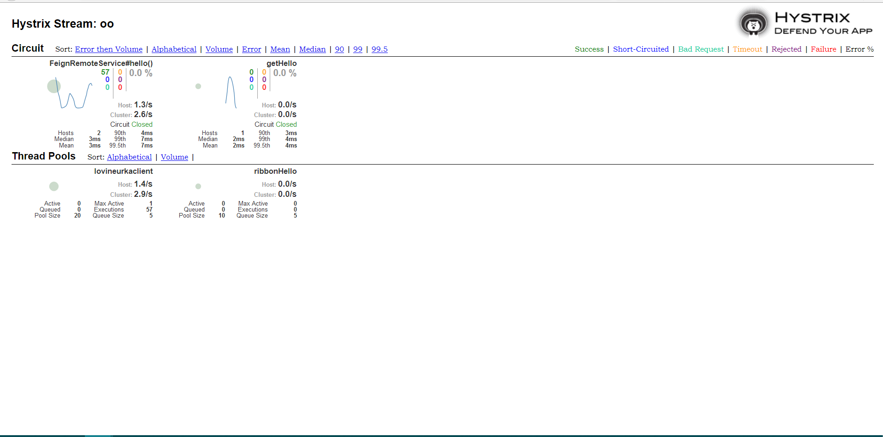This screenshot has height=437, width=883.
Task: Click the 'Hystrix Stream: oo' heading
Action: [63, 24]
